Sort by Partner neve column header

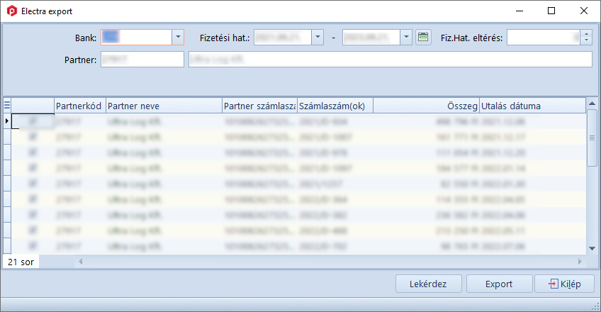tap(164, 106)
